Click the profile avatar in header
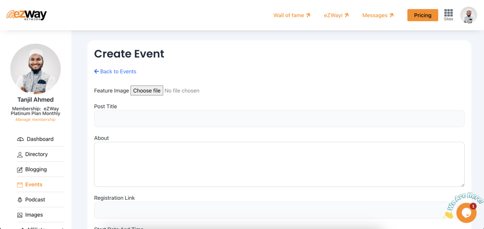Screen dimensions: 484x229 click(468, 15)
